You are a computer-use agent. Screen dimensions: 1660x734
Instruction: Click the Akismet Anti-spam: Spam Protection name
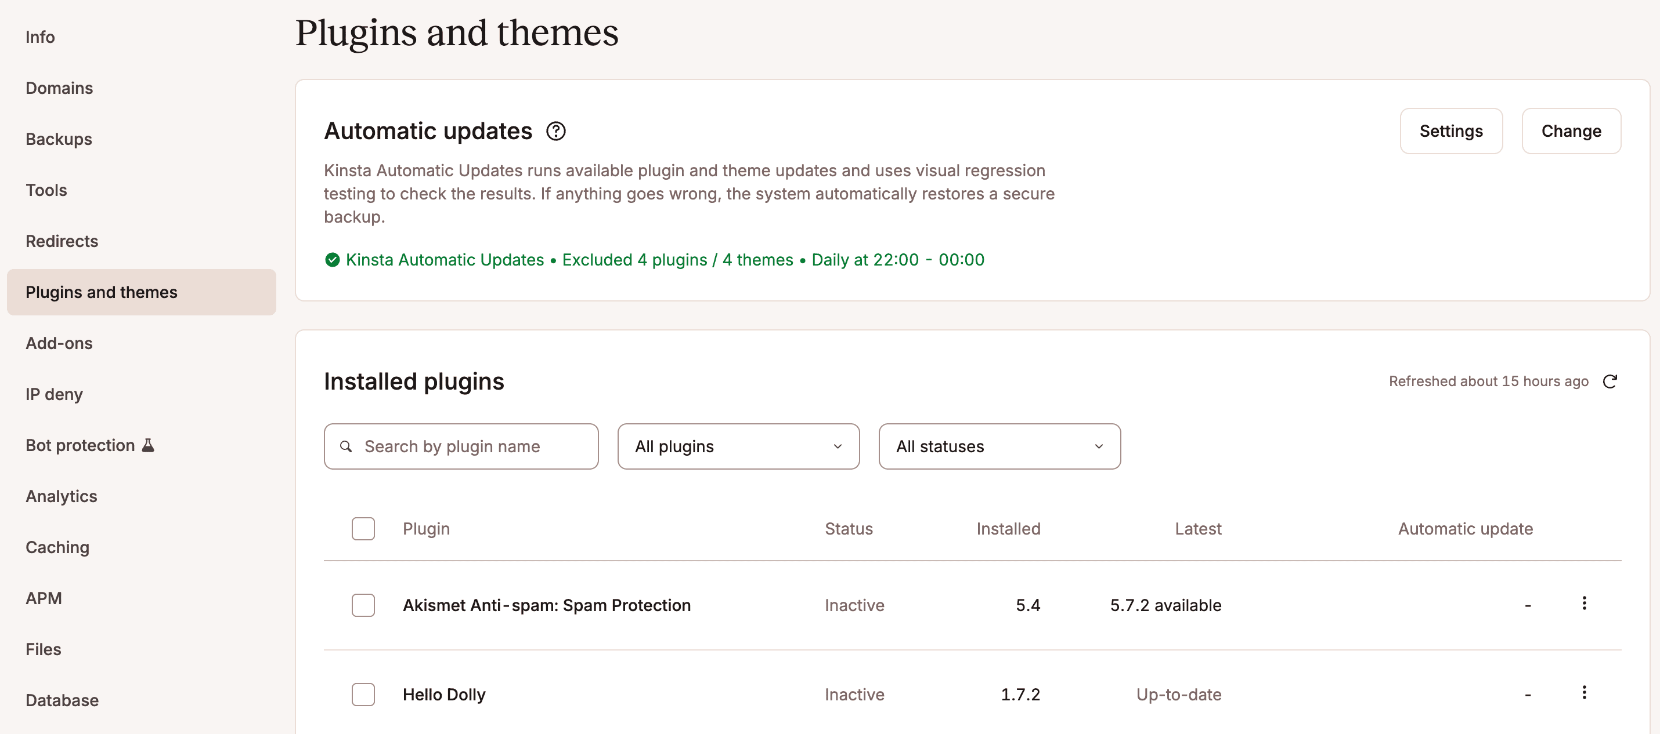[546, 605]
